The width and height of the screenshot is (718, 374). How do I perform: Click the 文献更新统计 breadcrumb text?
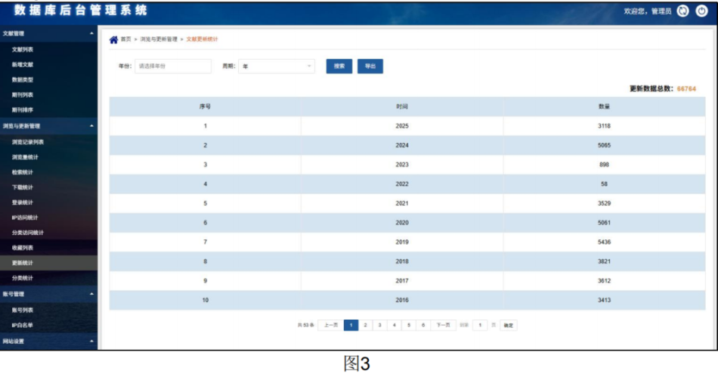(202, 39)
